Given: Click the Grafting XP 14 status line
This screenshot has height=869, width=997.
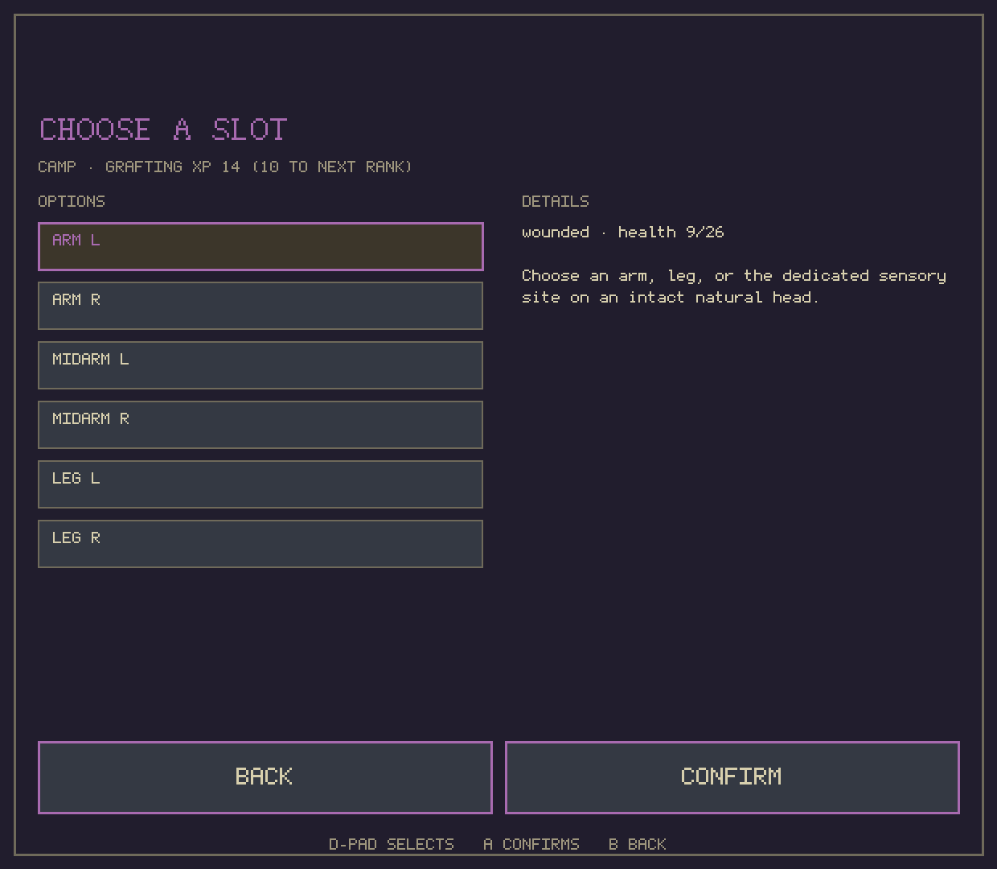Looking at the screenshot, I should coord(225,167).
